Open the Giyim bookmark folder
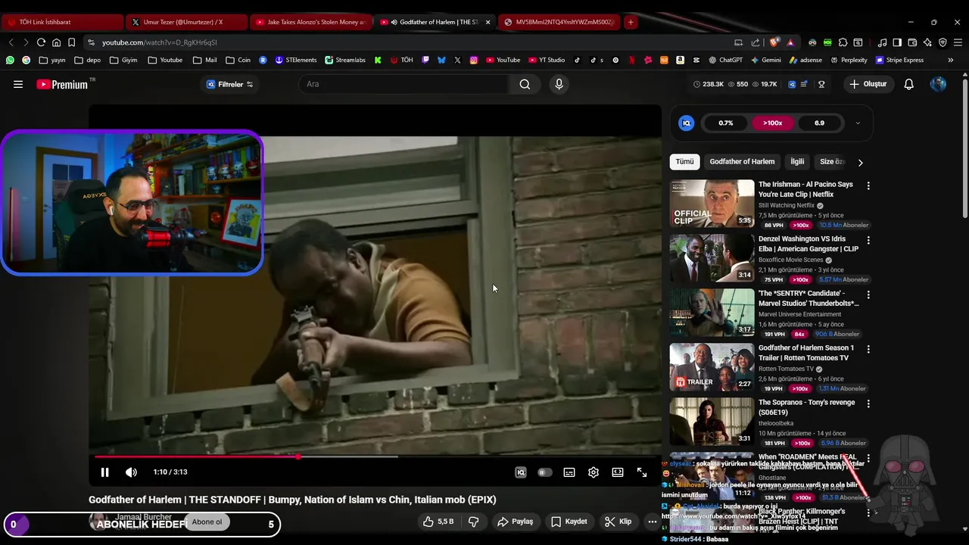 [x=123, y=60]
